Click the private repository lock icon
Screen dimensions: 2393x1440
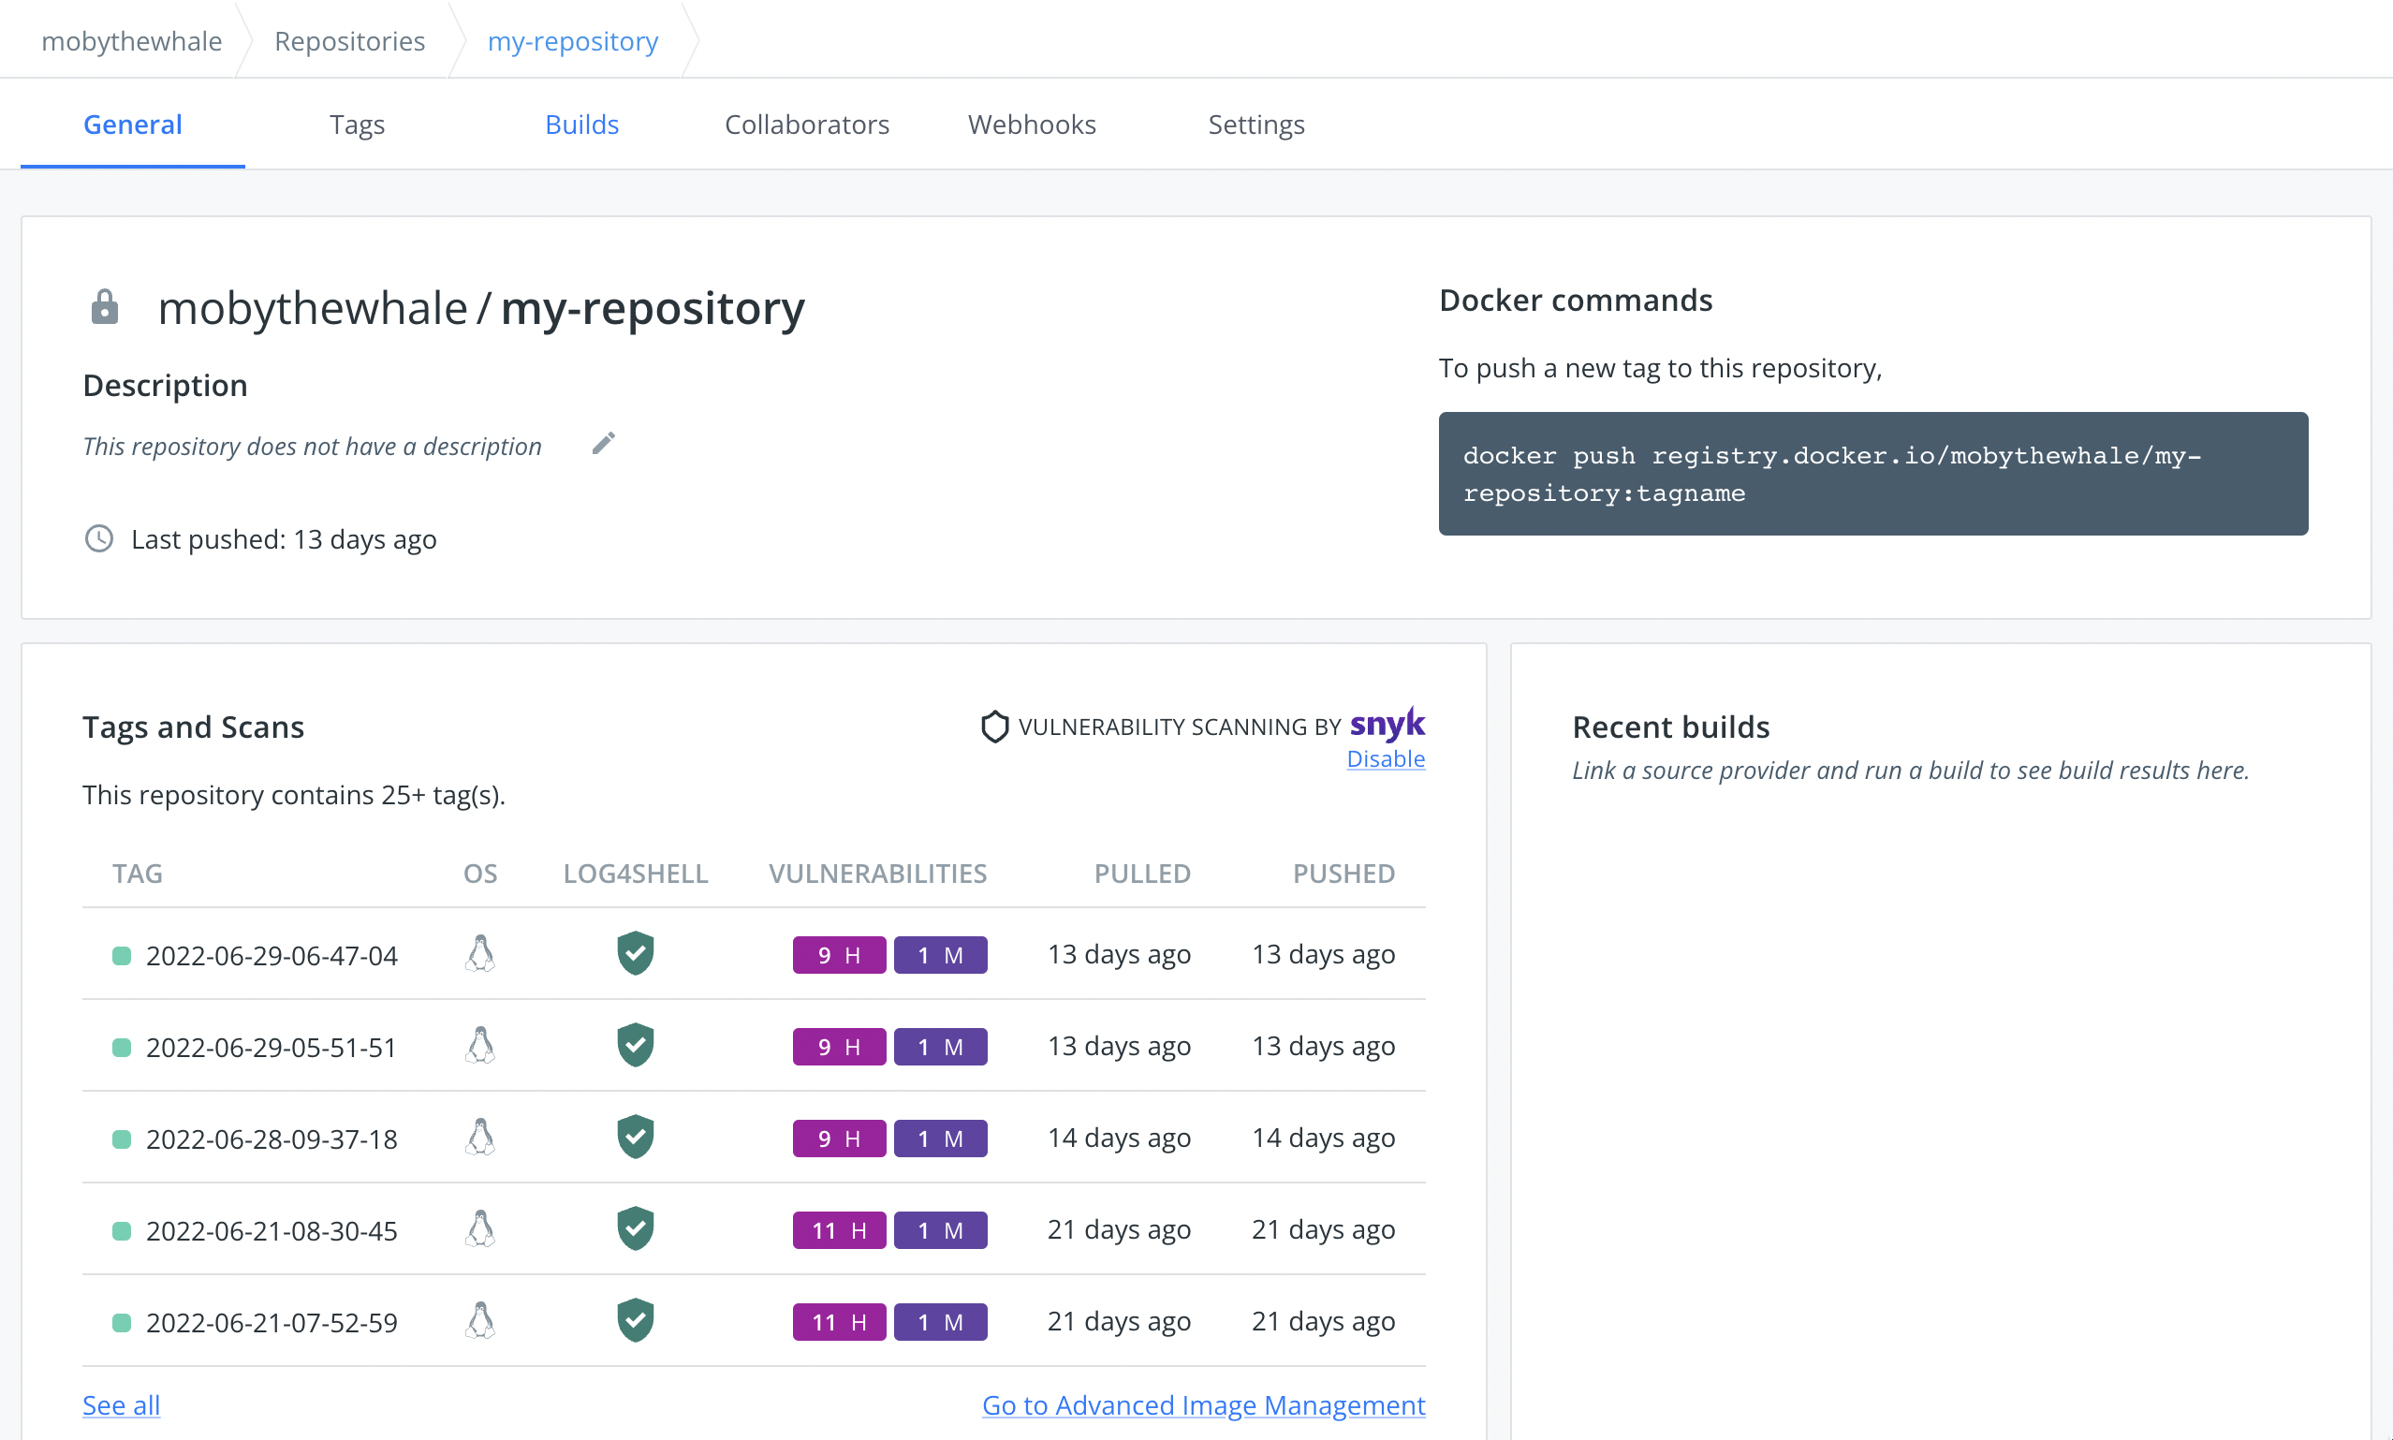(105, 308)
